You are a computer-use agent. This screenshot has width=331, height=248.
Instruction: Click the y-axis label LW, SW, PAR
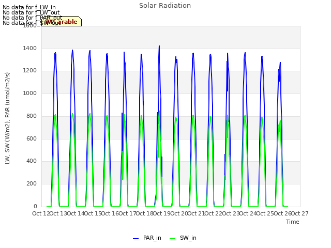tap(8, 118)
